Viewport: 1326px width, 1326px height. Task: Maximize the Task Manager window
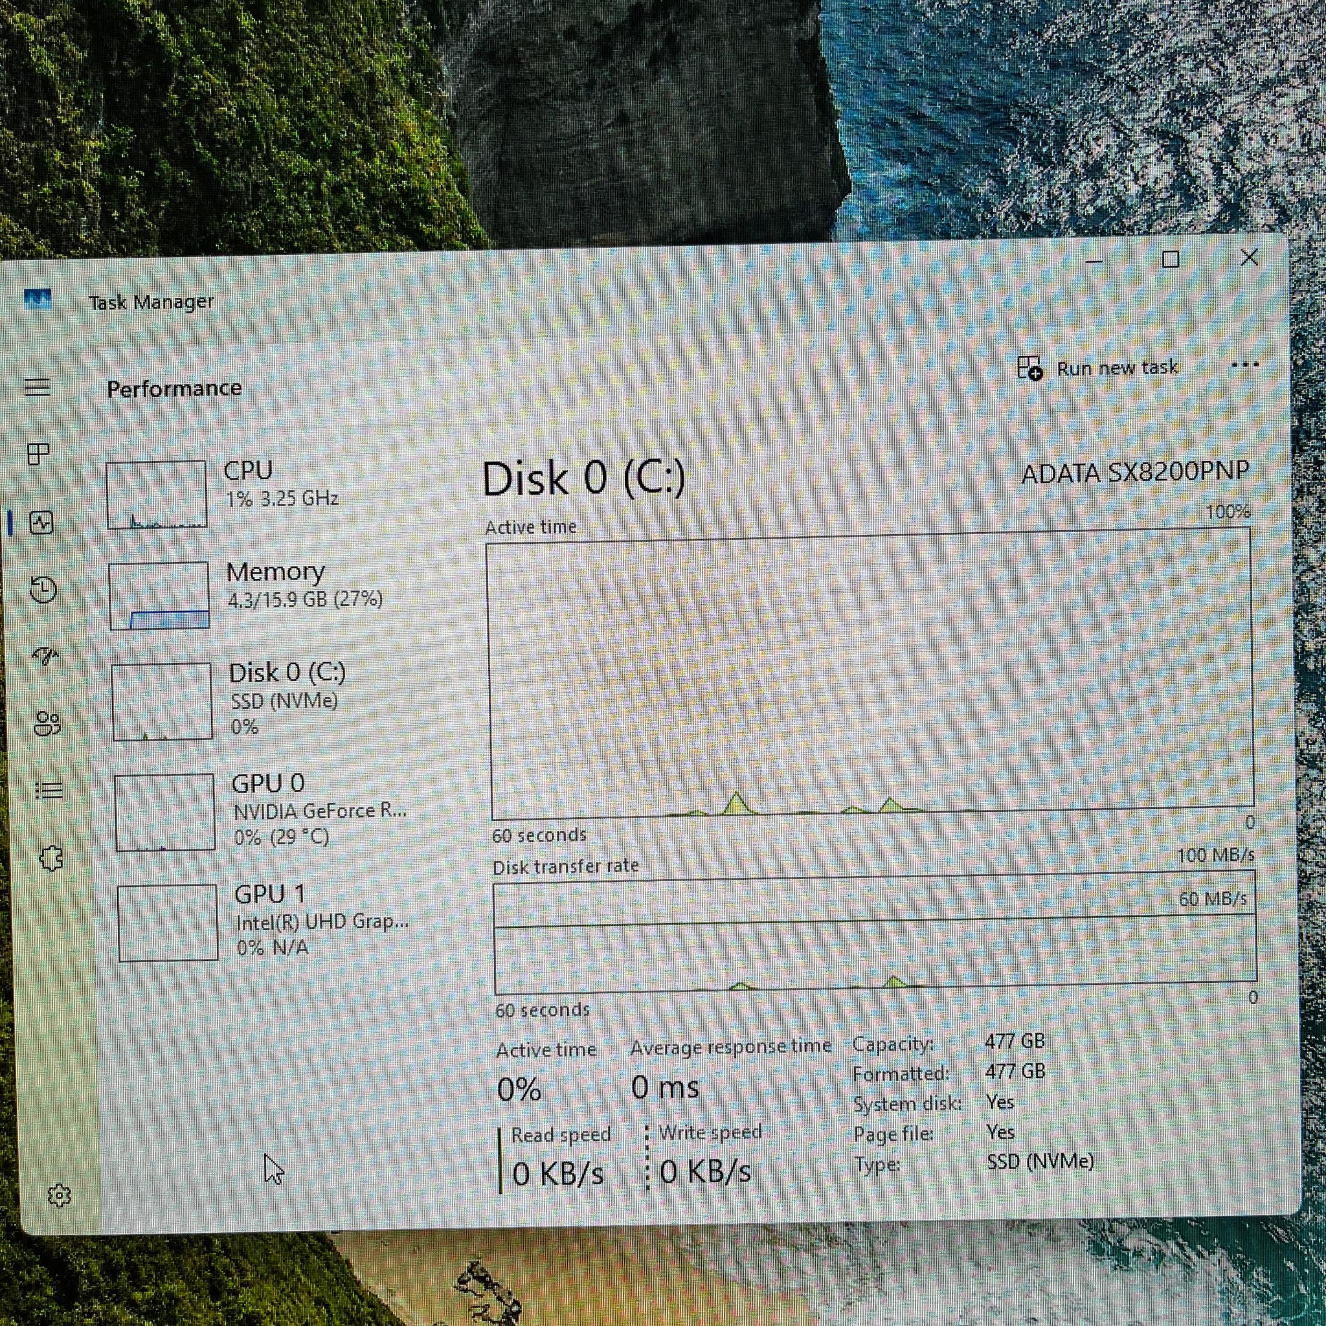click(x=1171, y=260)
